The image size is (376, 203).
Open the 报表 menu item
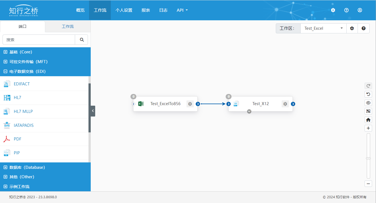click(x=146, y=10)
